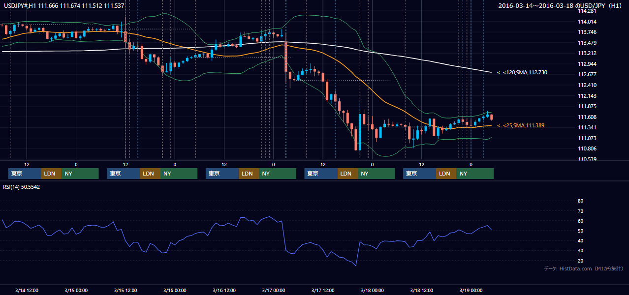Click price axis label 110.806
The width and height of the screenshot is (629, 295).
click(587, 148)
